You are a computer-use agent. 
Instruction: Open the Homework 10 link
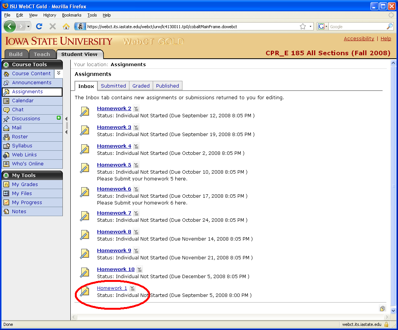115,269
